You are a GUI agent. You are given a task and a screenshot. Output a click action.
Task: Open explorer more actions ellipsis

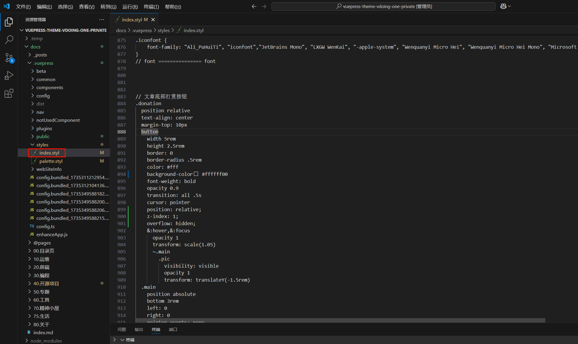(102, 20)
